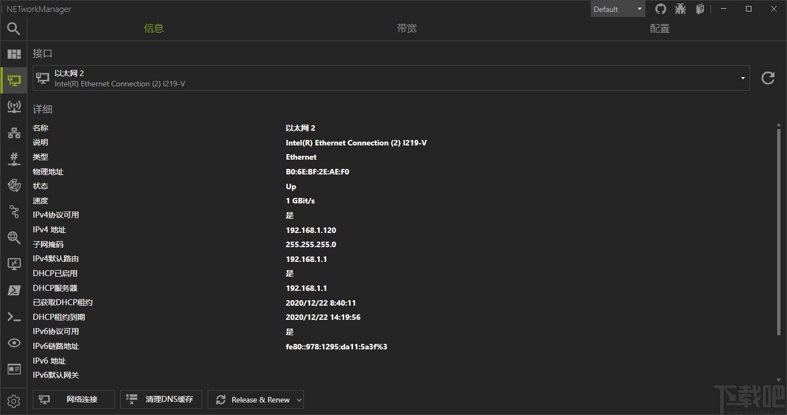This screenshot has width=787, height=415.
Task: Click the 网络连接 button
Action: [73, 399]
